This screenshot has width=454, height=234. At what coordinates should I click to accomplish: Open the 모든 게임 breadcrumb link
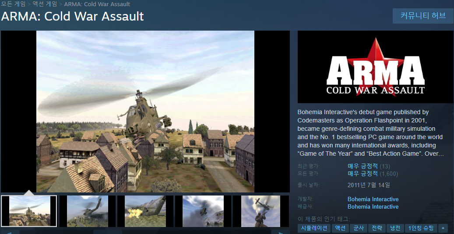tap(13, 4)
